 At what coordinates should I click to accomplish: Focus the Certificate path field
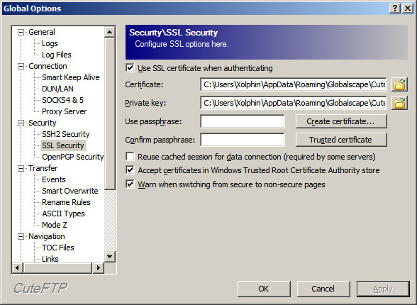click(x=294, y=84)
